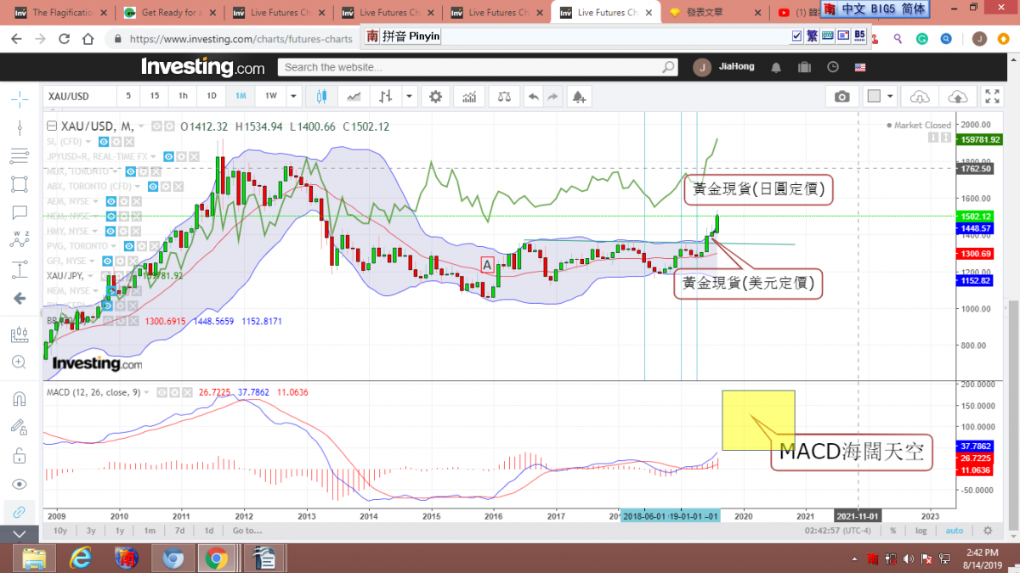This screenshot has width=1020, height=573.
Task: Open the indicators menu icon
Action: (468, 97)
